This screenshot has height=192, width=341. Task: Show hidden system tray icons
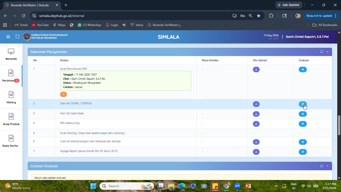276,186
